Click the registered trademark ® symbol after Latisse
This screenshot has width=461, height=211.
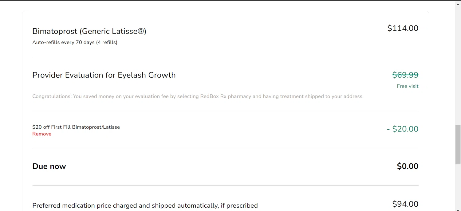click(x=140, y=31)
